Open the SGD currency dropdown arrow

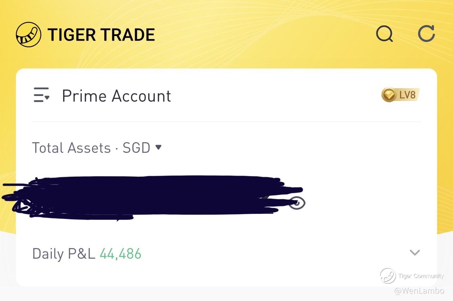(158, 147)
